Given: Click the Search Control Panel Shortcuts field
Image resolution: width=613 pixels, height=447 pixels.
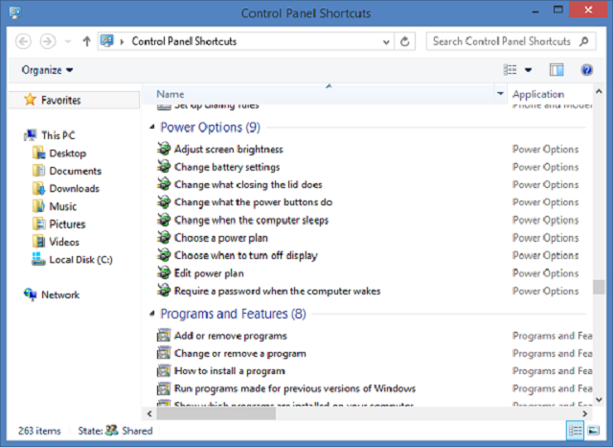Looking at the screenshot, I should tap(500, 41).
